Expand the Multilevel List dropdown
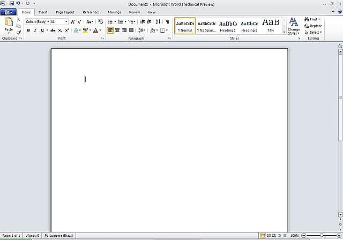343x240 pixels. point(135,21)
